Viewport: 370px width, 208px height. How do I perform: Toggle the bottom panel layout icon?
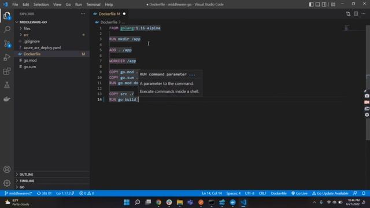317,4
